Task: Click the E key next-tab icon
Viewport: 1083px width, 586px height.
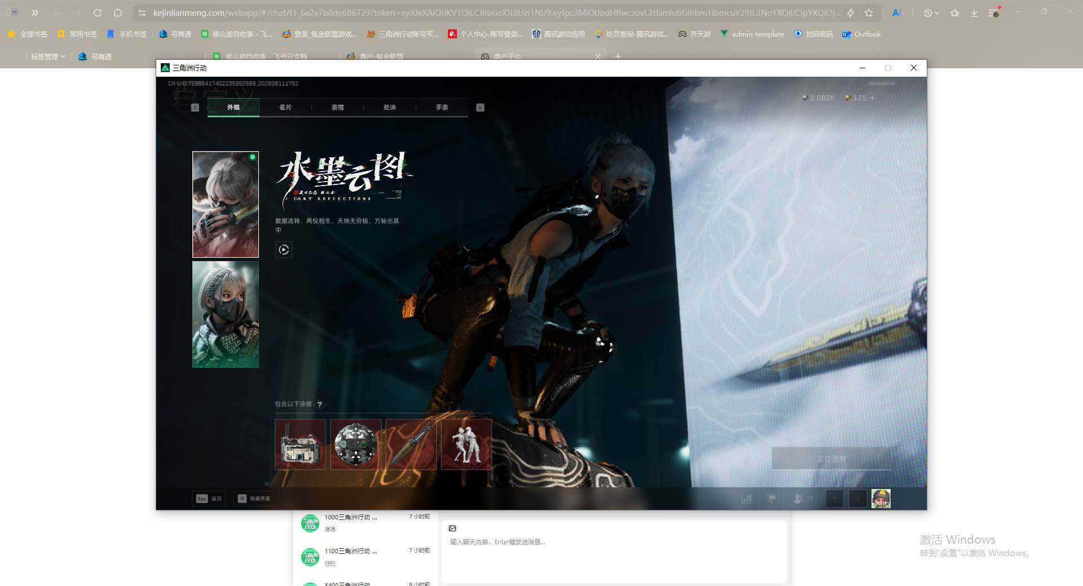Action: (481, 108)
